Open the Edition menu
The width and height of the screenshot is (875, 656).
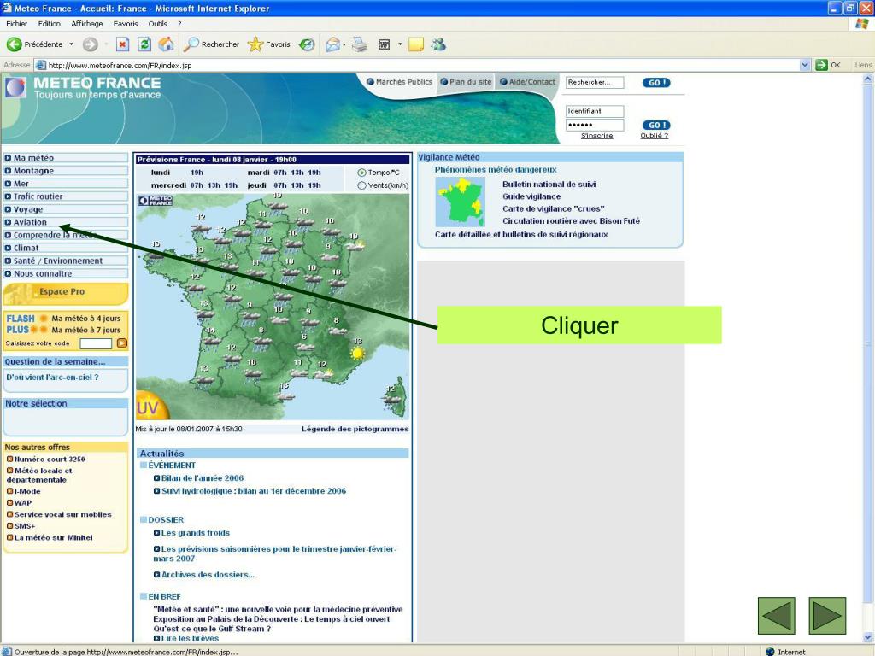click(x=49, y=24)
